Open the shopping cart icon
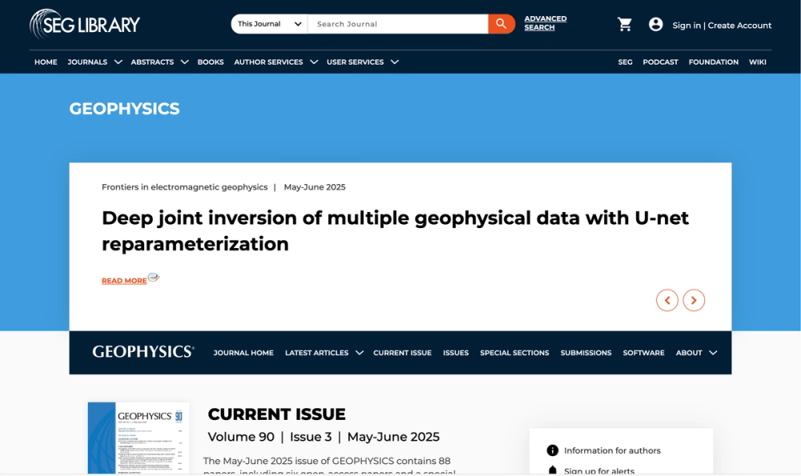 click(x=624, y=25)
